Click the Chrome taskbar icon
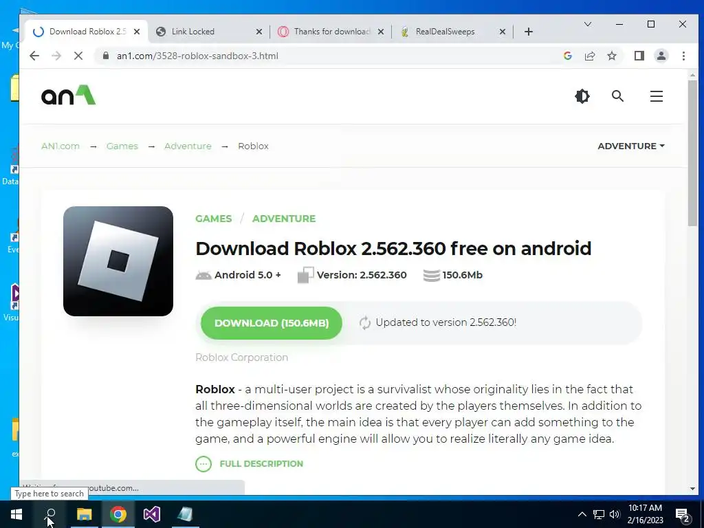The image size is (704, 528). click(118, 514)
